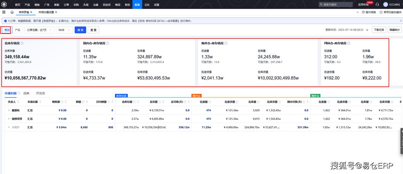Viewport: 403px width, 174px height.
Task: Open the 报表 menu
Action: (x=137, y=5)
